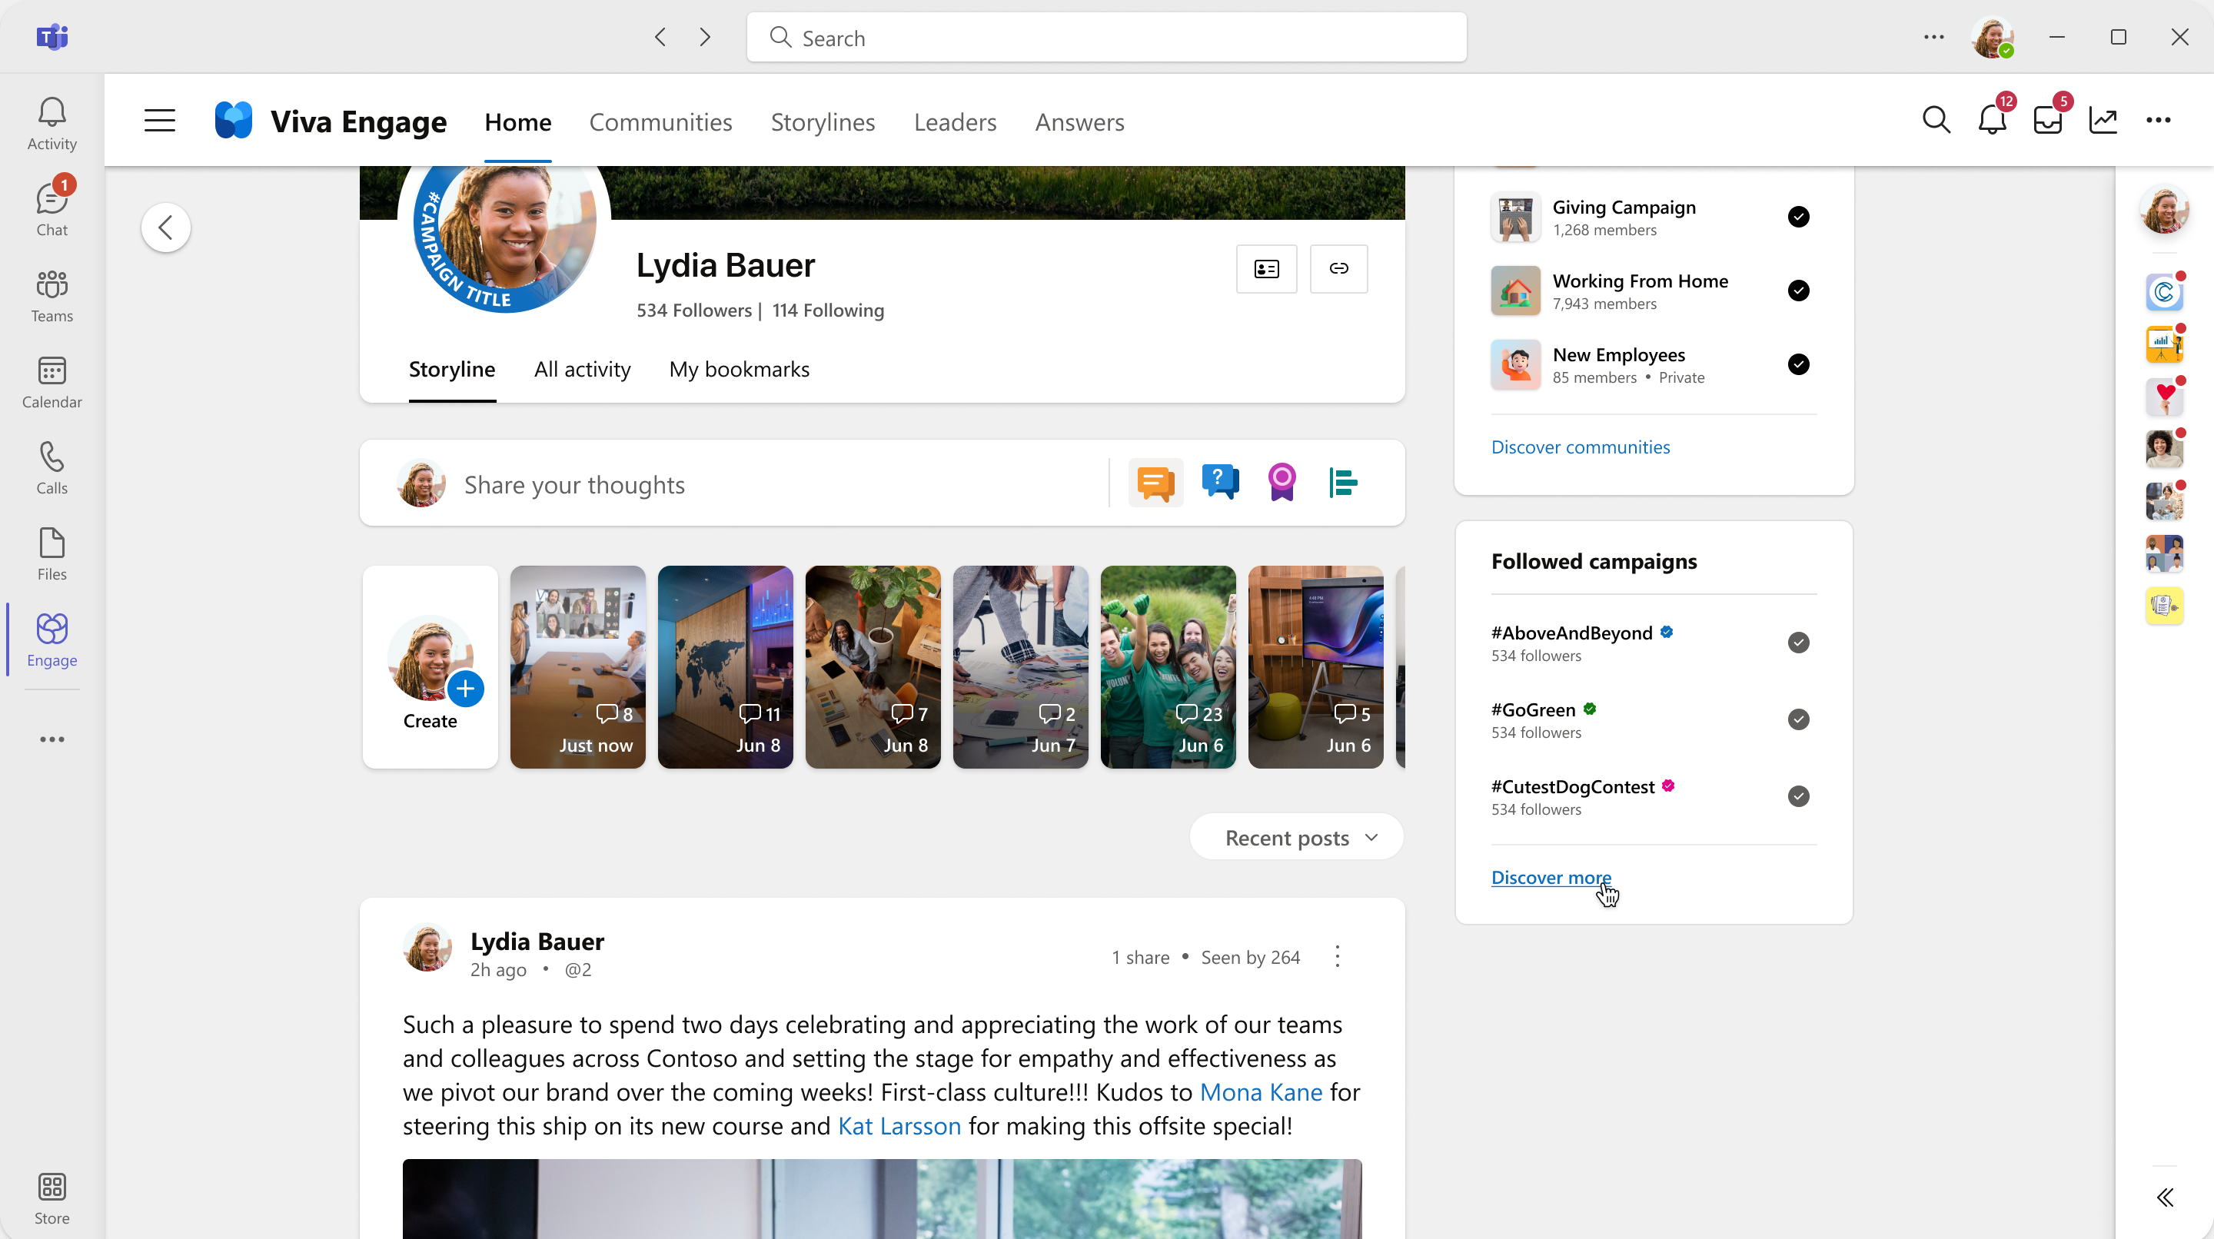Viewport: 2214px width, 1239px height.
Task: Switch to the All activity tab
Action: [583, 368]
